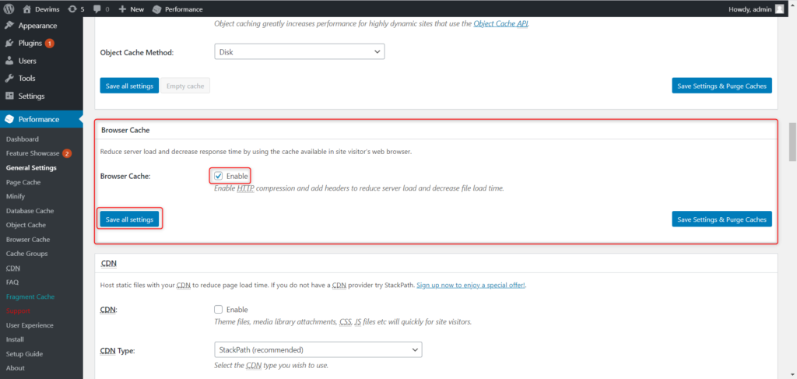Click the Settings sidebar icon
This screenshot has width=797, height=379.
click(9, 96)
